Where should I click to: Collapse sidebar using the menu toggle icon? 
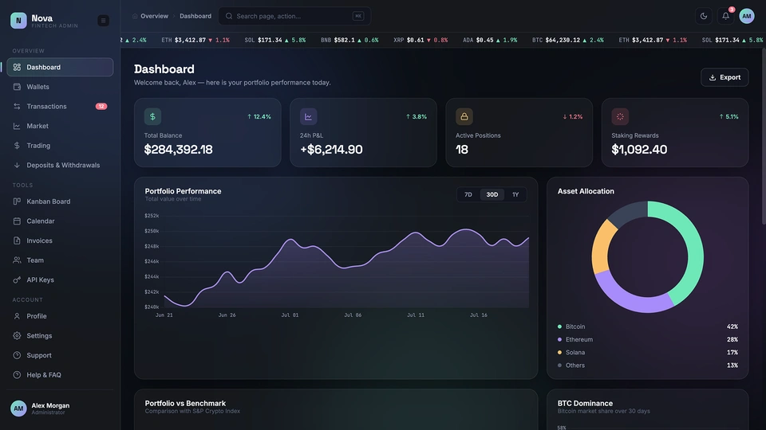(x=103, y=21)
